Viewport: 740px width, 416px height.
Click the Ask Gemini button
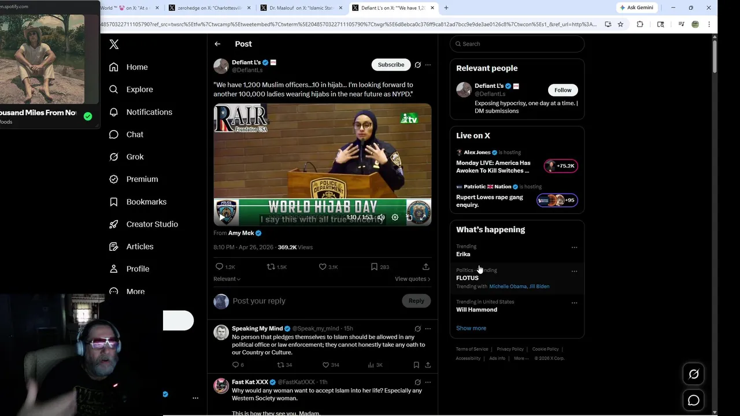click(x=638, y=8)
